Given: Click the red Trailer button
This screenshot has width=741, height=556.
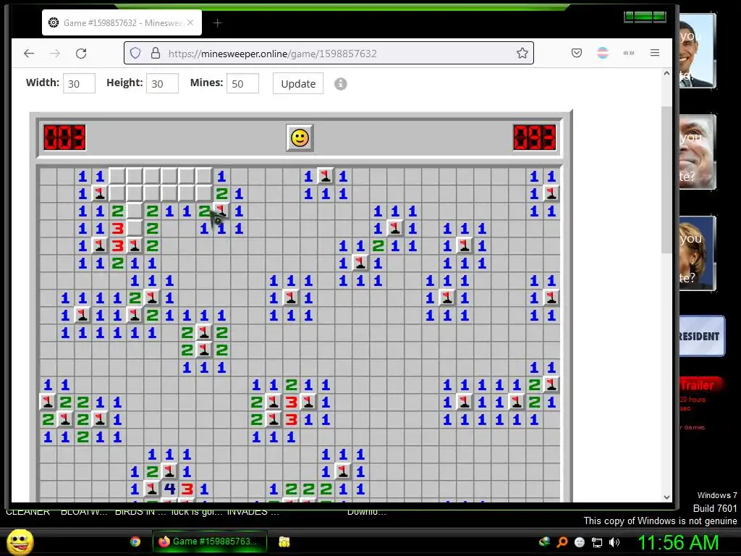Looking at the screenshot, I should [x=700, y=385].
